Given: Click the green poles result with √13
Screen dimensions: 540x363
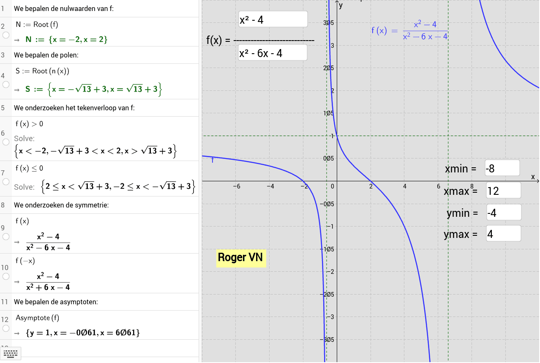Looking at the screenshot, I should click(x=94, y=89).
